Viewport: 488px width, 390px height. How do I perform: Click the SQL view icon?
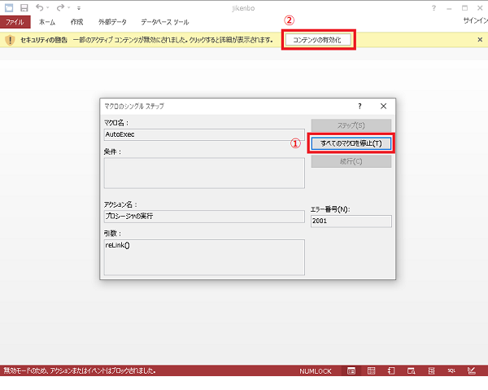pos(451,370)
